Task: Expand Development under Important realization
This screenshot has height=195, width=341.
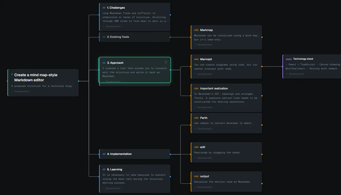Action: click(x=203, y=107)
